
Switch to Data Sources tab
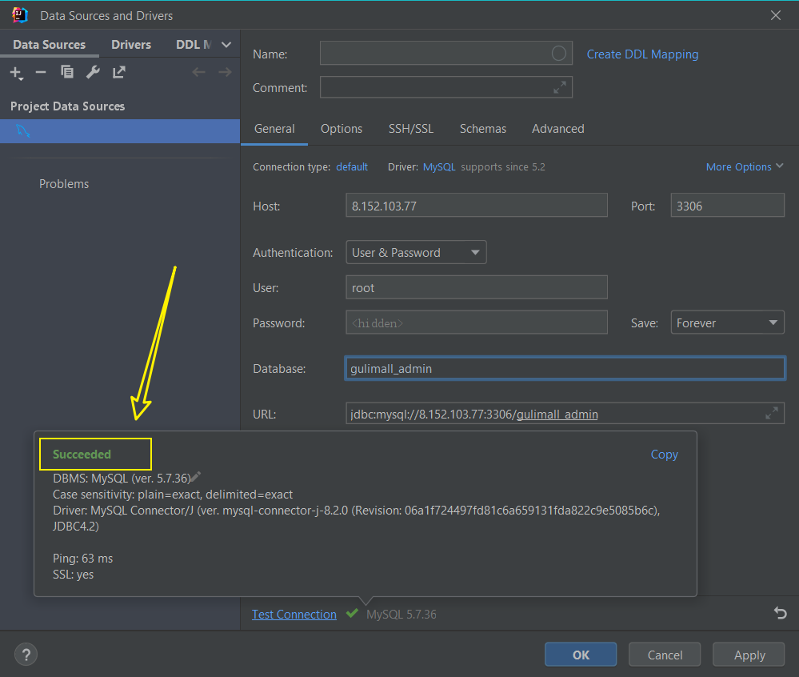pos(49,44)
